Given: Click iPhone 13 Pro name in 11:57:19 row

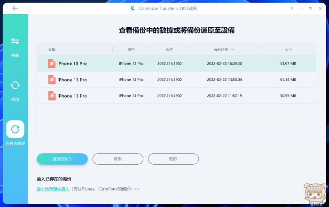Looking at the screenshot, I should [72, 96].
